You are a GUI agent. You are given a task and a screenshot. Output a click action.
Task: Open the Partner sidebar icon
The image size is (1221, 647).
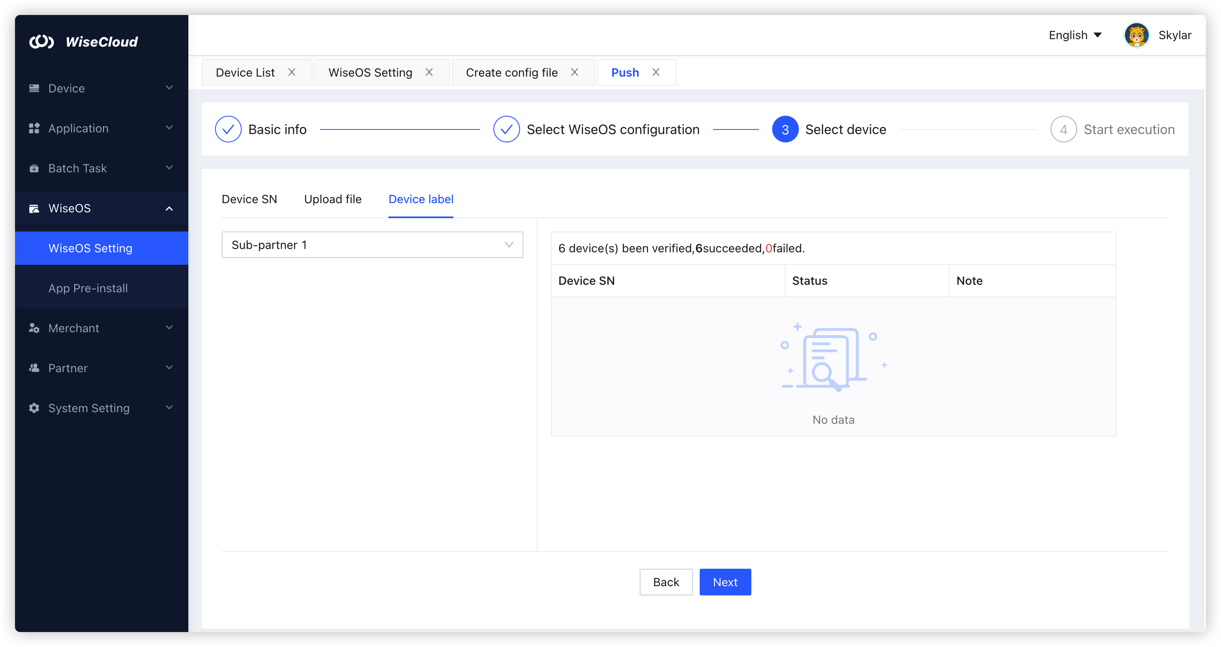point(34,368)
